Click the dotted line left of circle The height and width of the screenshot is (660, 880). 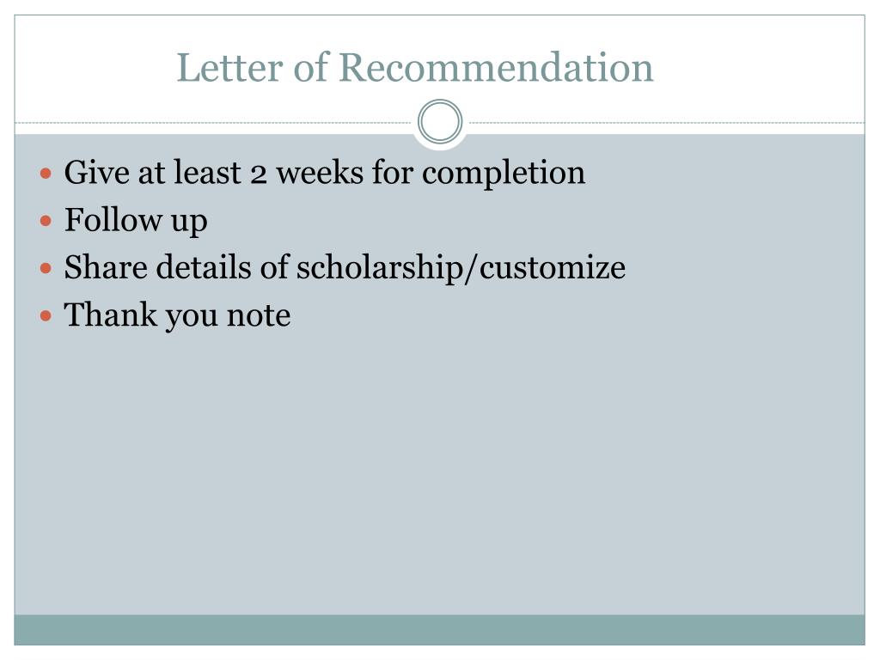click(x=213, y=122)
